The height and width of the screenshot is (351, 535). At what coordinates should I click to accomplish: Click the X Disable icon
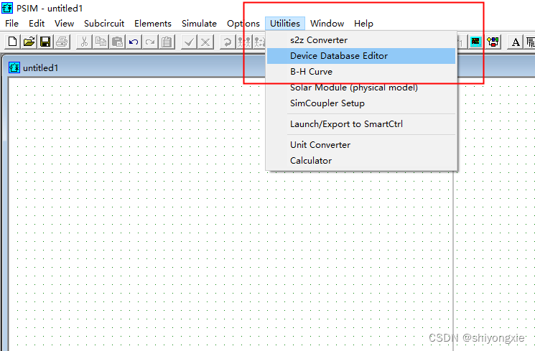205,42
